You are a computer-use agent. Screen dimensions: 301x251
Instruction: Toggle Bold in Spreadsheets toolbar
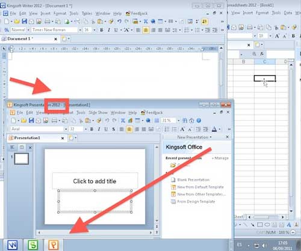coord(293,36)
